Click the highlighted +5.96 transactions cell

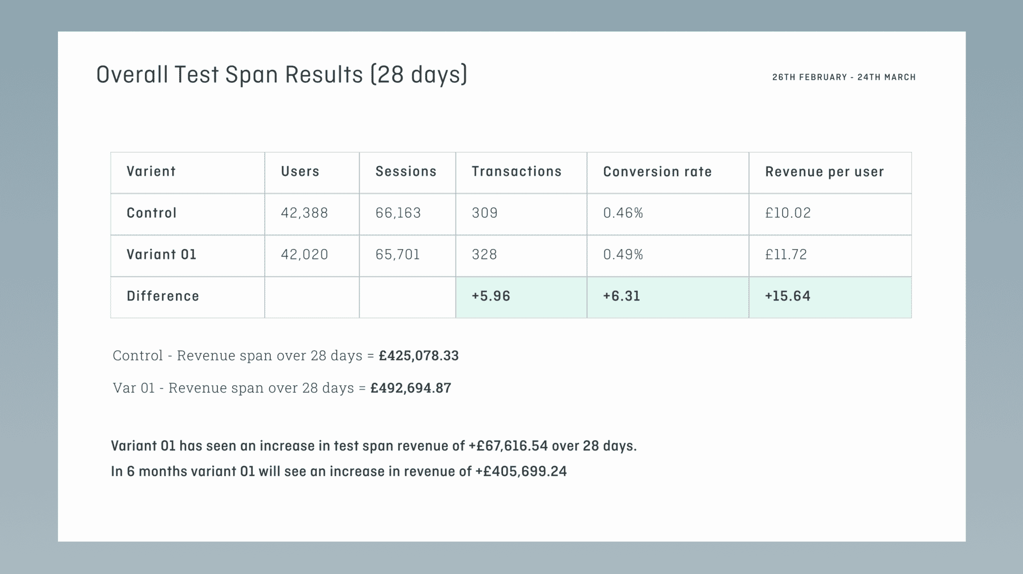[521, 297]
